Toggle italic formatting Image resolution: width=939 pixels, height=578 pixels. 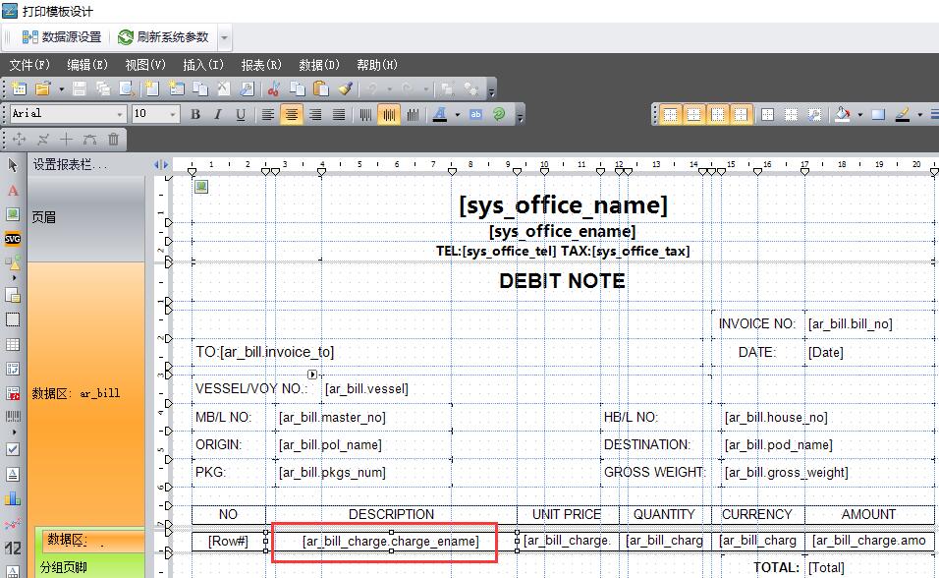coord(218,115)
